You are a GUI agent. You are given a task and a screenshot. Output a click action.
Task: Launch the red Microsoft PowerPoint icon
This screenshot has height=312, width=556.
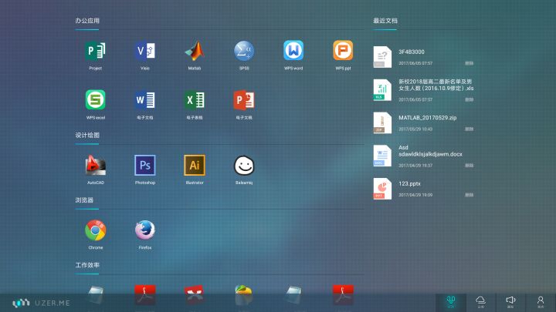244,100
